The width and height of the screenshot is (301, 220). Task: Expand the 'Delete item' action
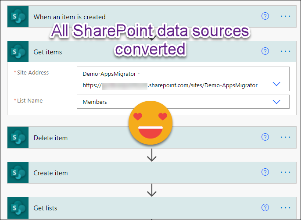[152, 138]
